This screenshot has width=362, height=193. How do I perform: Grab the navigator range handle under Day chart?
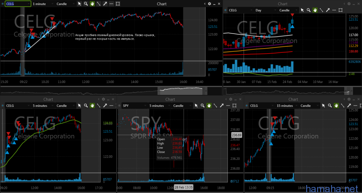pos(348,91)
